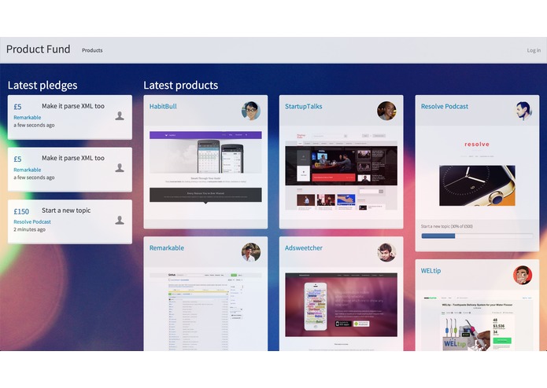Open Remarkable product card title

point(166,248)
